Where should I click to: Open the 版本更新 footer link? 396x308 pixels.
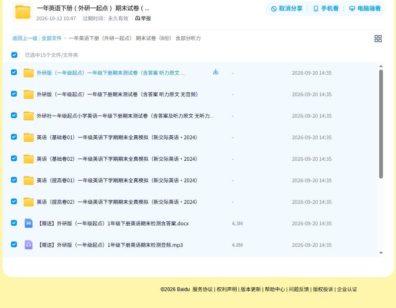pos(251,289)
